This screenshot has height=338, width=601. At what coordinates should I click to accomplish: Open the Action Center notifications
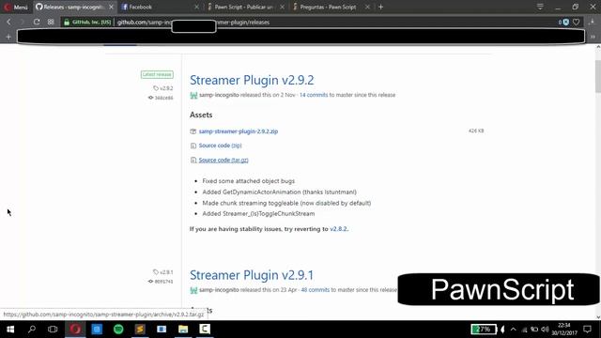tap(587, 330)
